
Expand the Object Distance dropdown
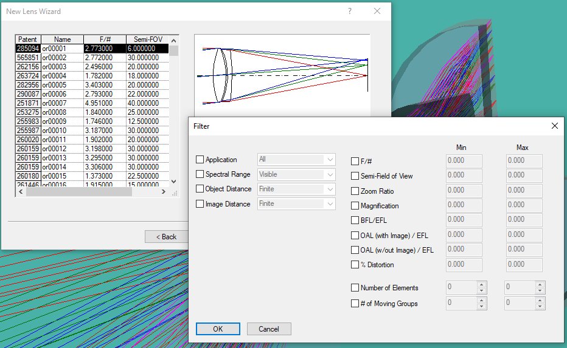point(330,189)
